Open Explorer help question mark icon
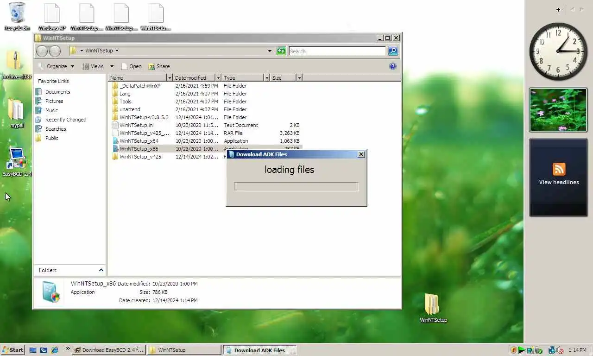Image resolution: width=593 pixels, height=356 pixels. pos(393,66)
